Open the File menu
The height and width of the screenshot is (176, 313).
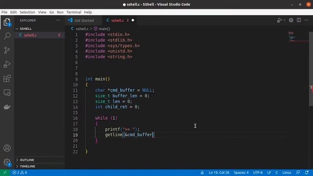(x=4, y=12)
